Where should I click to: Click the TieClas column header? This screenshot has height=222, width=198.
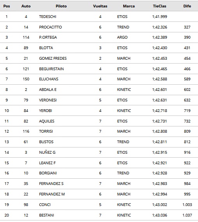click(159, 6)
